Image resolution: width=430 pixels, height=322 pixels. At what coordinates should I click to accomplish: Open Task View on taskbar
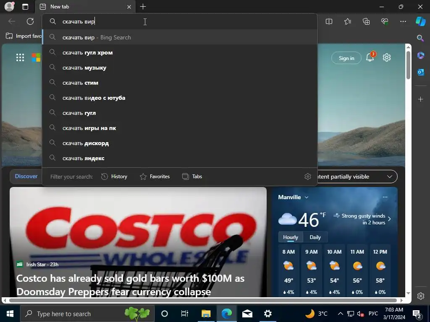tap(185, 314)
